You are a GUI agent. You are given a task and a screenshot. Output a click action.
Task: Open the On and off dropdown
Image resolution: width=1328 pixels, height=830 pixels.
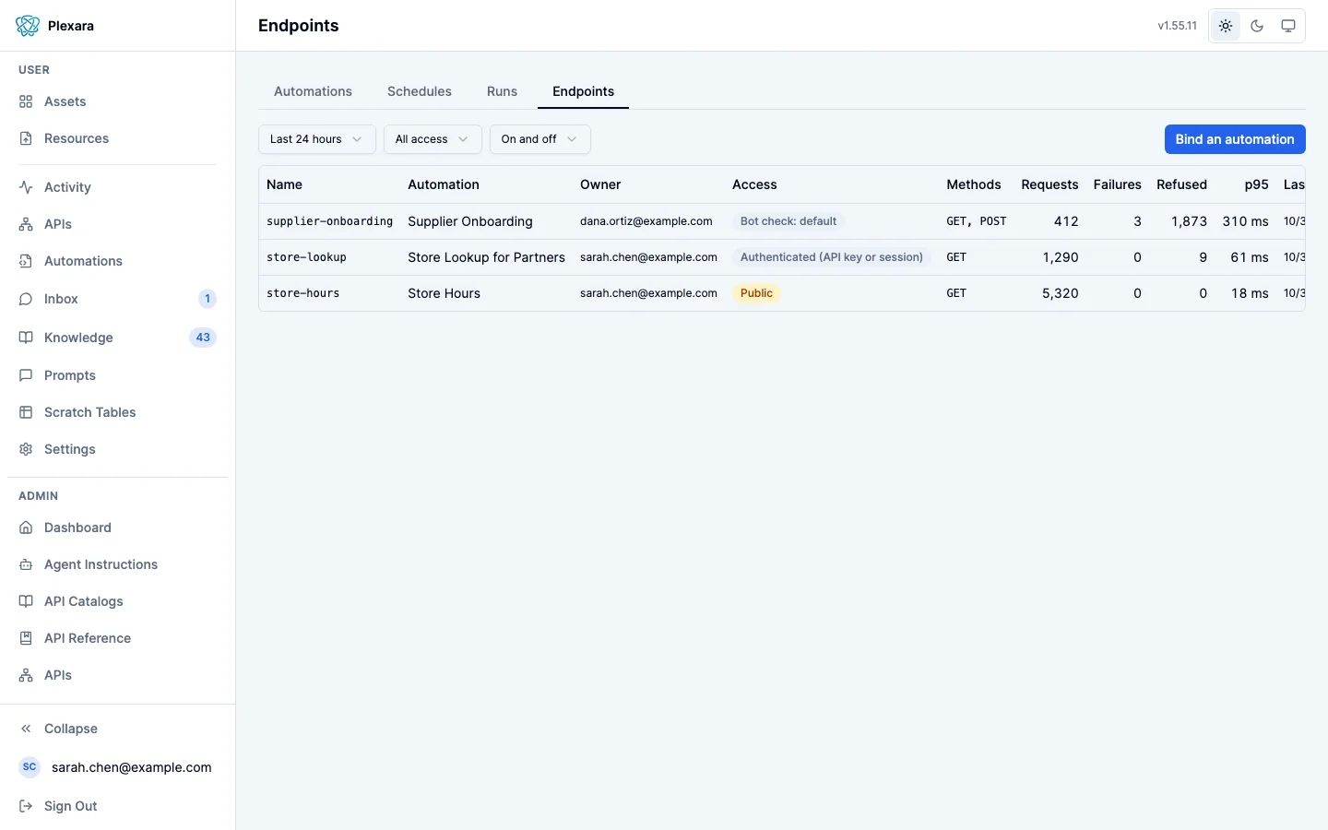point(540,139)
